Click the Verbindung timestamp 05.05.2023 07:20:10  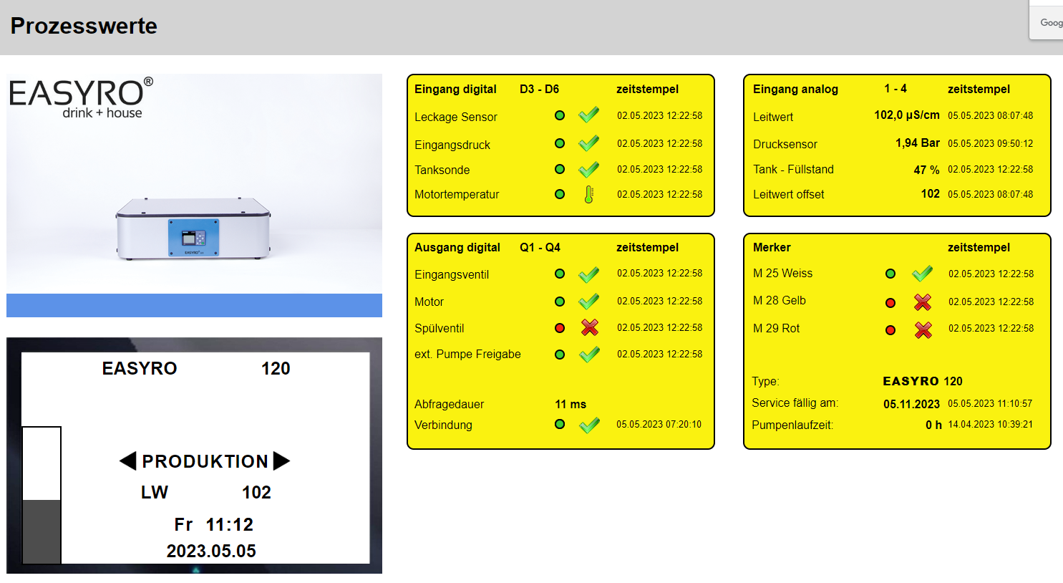tap(659, 424)
